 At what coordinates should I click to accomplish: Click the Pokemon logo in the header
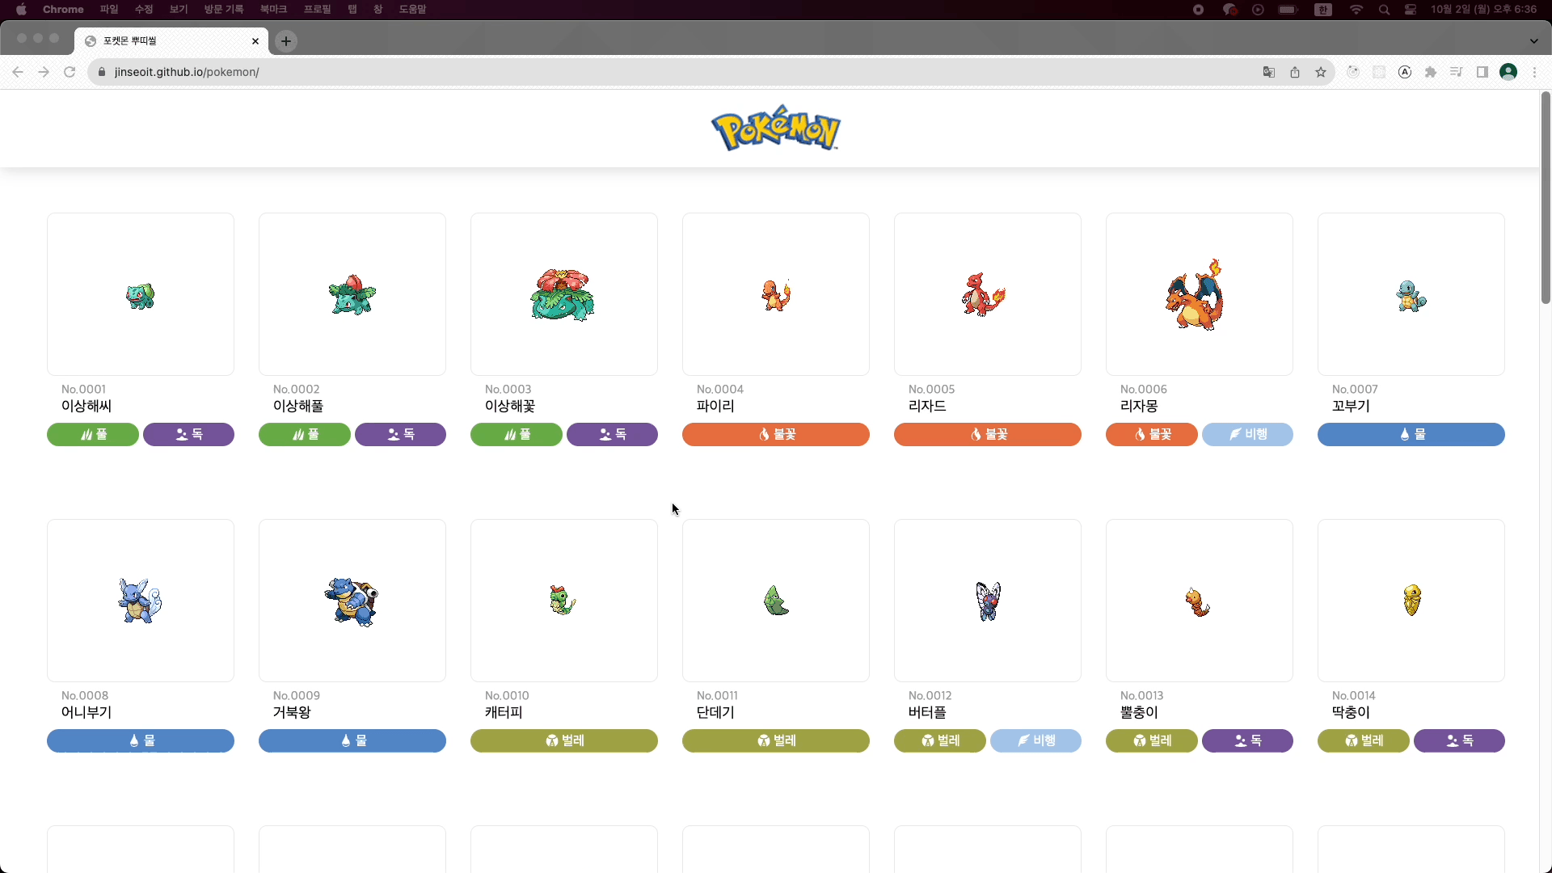point(776,128)
